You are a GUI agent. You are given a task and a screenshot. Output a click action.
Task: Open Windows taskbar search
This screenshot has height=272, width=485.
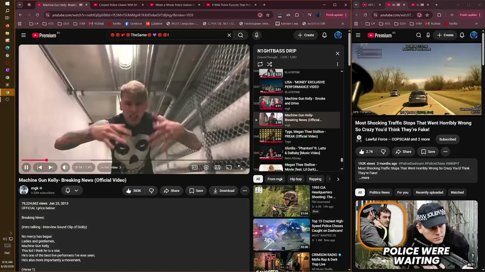coord(7,11)
